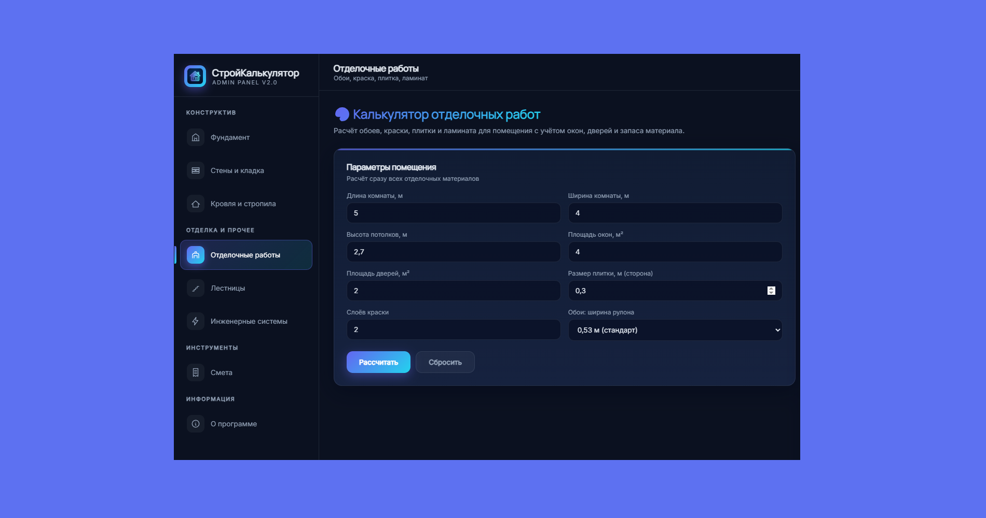The image size is (986, 518).
Task: Click the chat bubble icon beside calculator heading
Action: (342, 114)
